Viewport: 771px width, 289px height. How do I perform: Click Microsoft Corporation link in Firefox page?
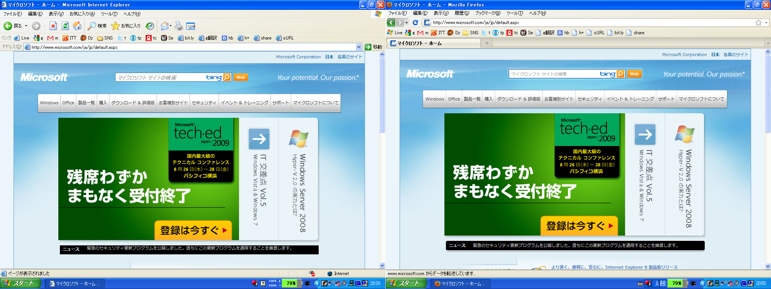point(684,55)
